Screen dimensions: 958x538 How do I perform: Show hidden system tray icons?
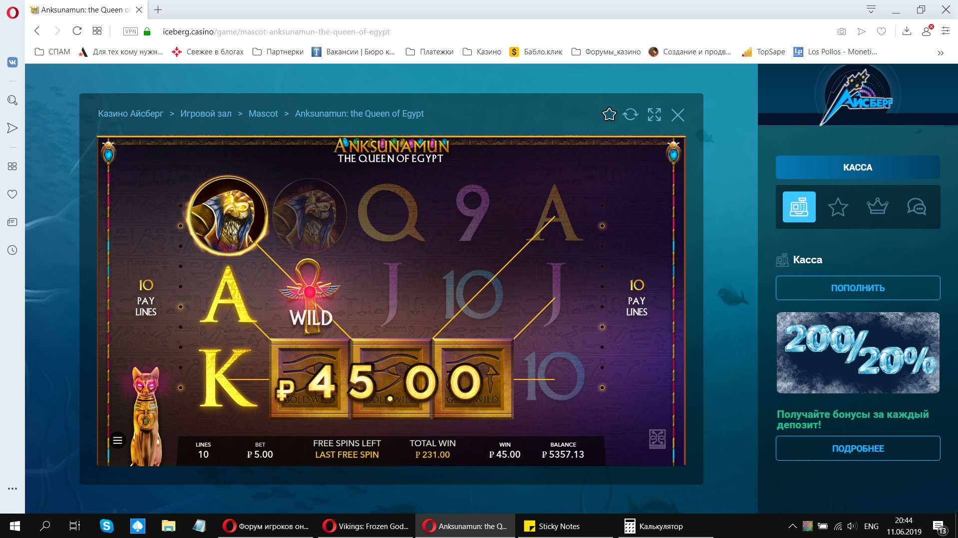[792, 526]
